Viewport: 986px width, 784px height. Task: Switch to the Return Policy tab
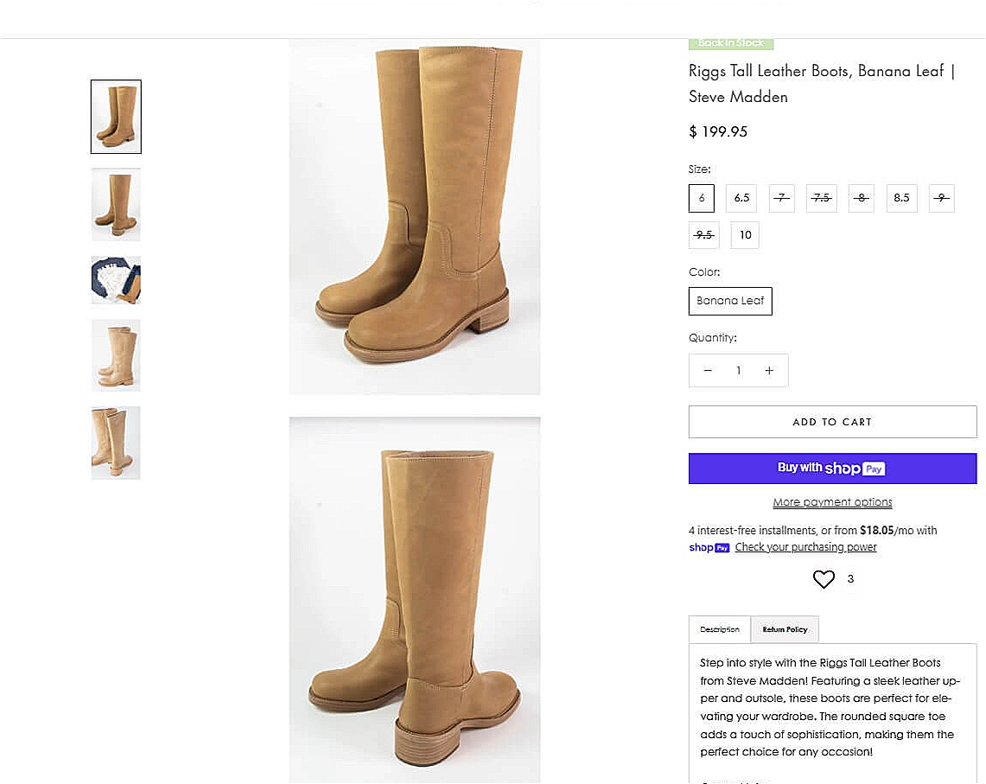coord(785,629)
